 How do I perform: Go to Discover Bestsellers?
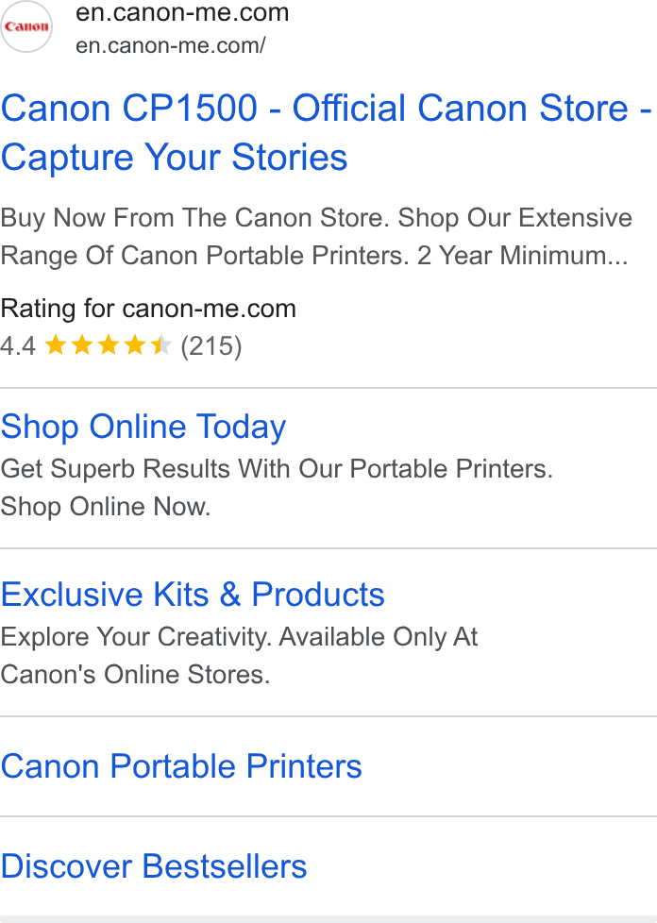(x=154, y=865)
